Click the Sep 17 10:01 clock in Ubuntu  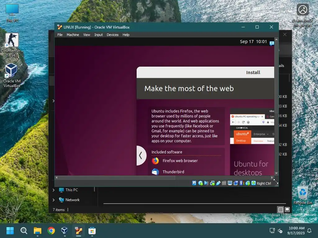[253, 42]
